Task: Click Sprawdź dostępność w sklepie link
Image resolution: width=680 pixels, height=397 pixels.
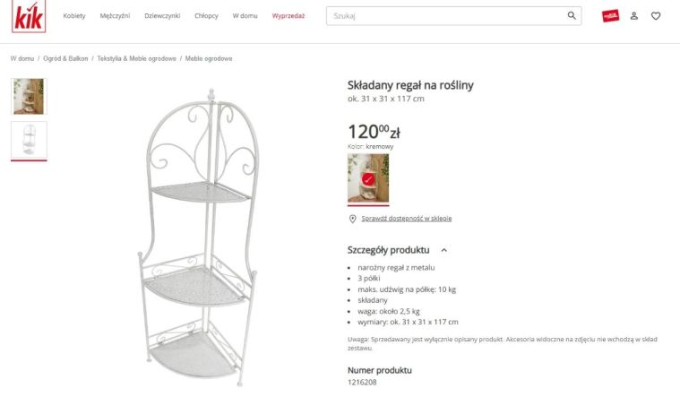Action: 407,219
